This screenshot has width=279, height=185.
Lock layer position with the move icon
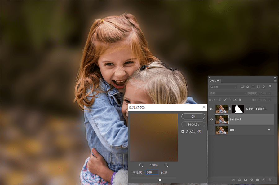[230, 100]
